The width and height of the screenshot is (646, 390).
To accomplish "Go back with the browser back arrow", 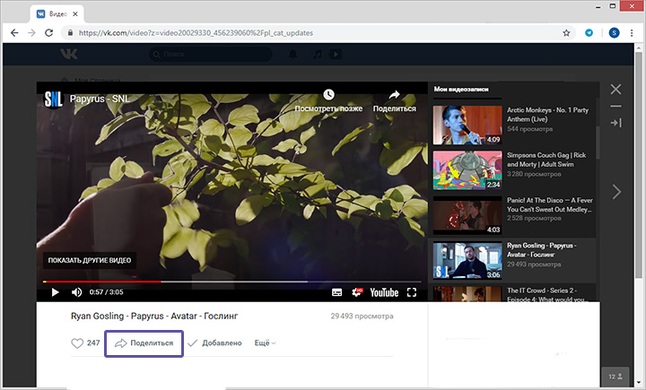I will [x=14, y=33].
